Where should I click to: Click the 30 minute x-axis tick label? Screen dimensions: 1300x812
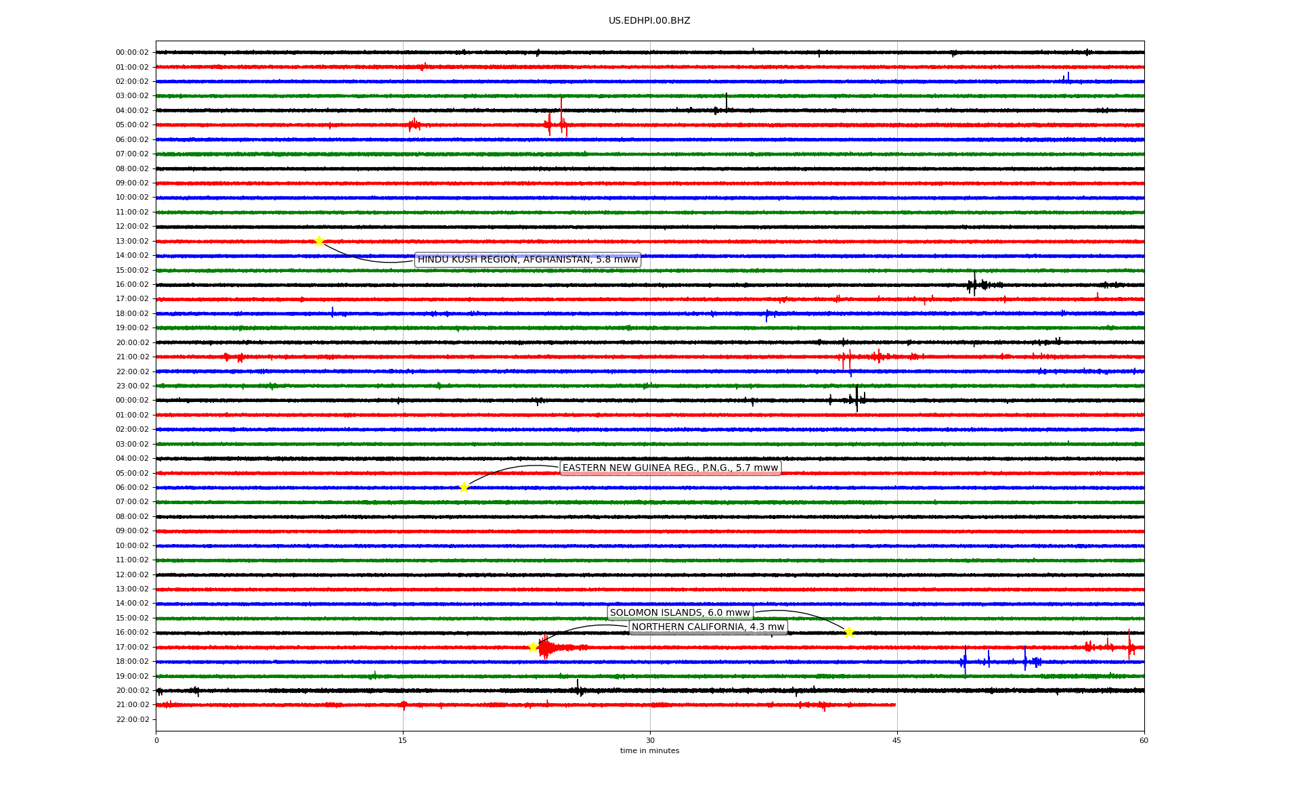[650, 740]
